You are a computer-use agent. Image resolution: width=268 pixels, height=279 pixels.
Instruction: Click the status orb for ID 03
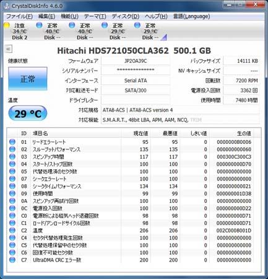tap(12, 156)
